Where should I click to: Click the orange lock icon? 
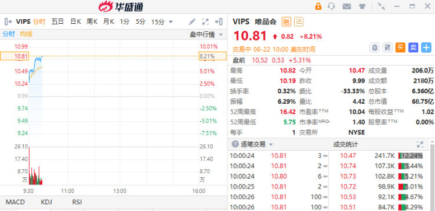pyautogui.click(x=318, y=6)
